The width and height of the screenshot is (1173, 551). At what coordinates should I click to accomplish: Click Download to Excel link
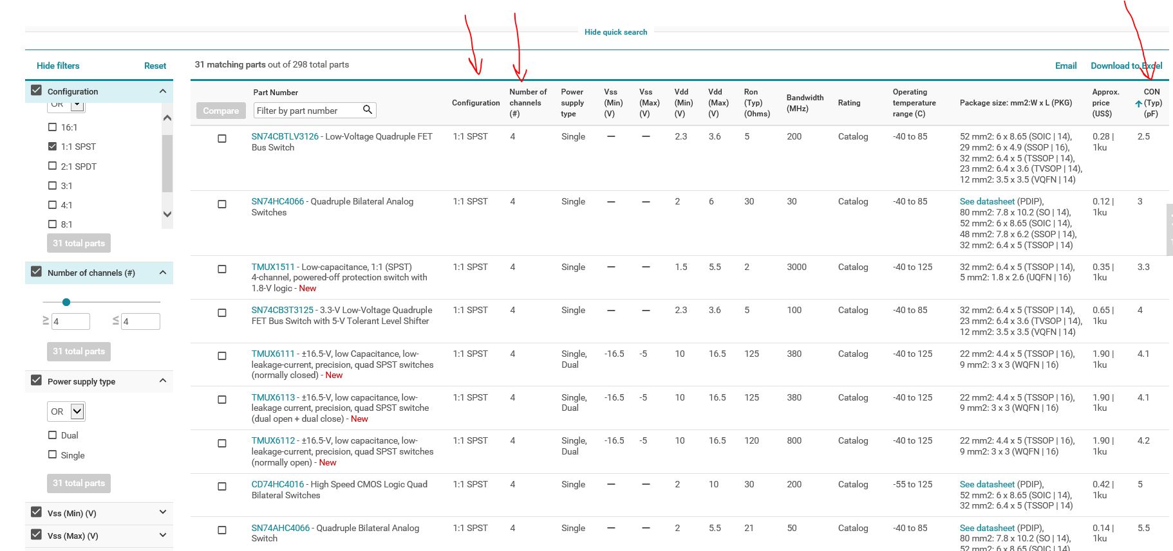point(1126,66)
